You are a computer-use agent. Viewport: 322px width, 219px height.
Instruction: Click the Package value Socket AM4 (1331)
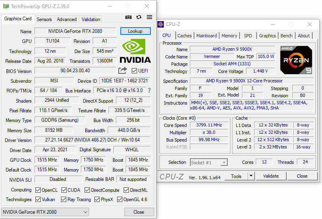(x=232, y=64)
